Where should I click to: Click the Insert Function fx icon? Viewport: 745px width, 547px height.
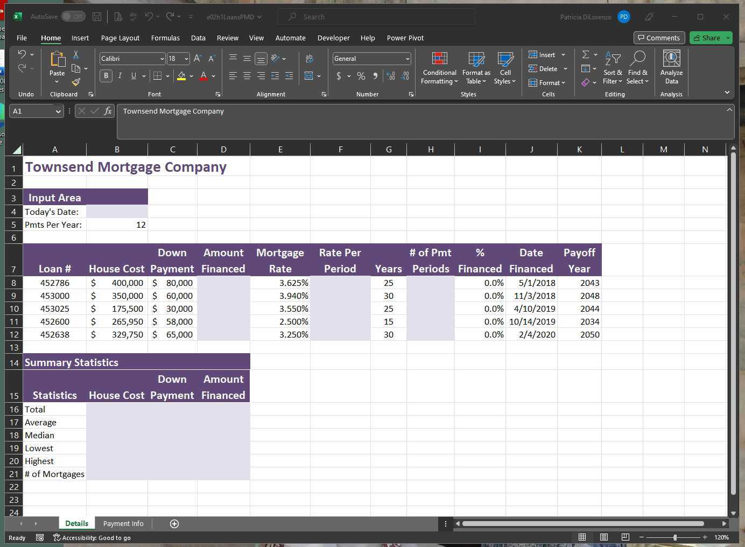click(x=108, y=111)
